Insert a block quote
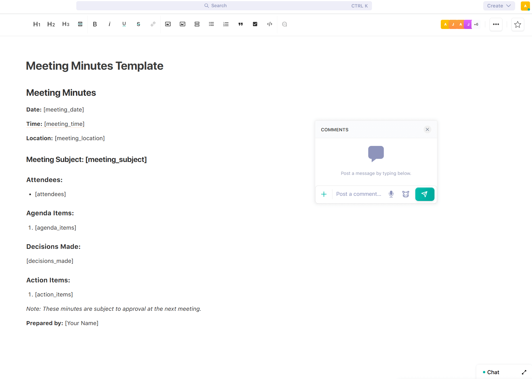Image resolution: width=532 pixels, height=379 pixels. pos(241,24)
